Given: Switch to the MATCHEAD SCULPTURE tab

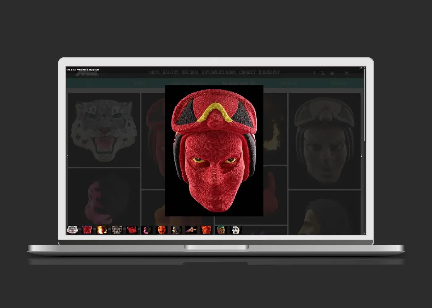Looking at the screenshot, I should 239,83.
